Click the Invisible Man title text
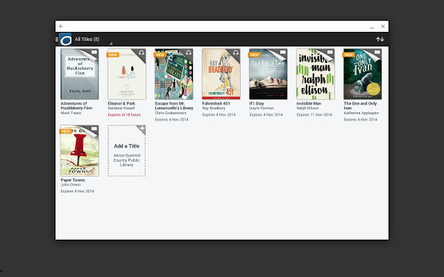 click(x=309, y=103)
